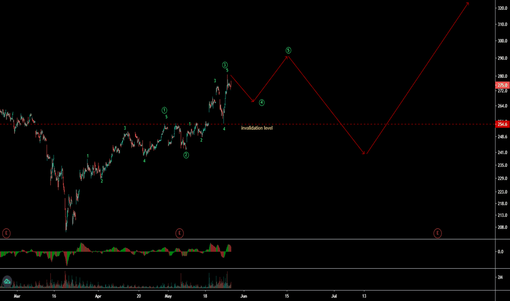Click the 280.0 price axis label
510x301 pixels.
(502, 77)
